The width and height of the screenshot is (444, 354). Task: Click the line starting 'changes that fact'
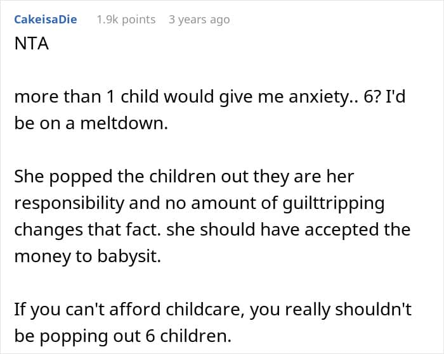pos(212,230)
